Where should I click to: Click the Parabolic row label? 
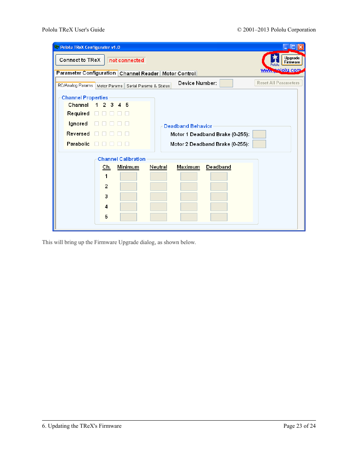pyautogui.click(x=78, y=144)
